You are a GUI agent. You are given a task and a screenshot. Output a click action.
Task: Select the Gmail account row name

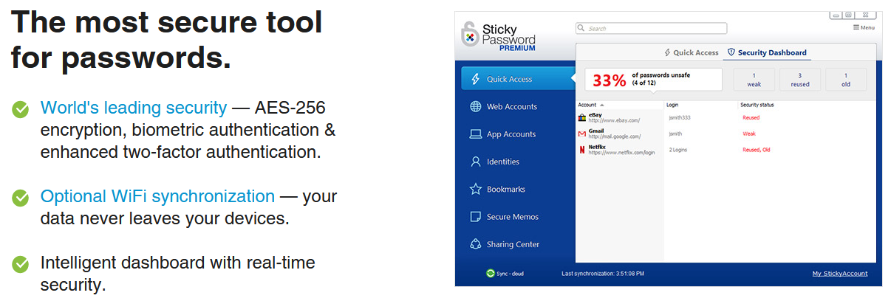point(596,131)
